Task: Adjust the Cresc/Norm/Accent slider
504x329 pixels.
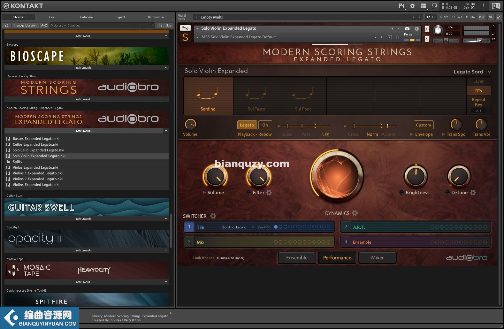Action: click(x=372, y=126)
